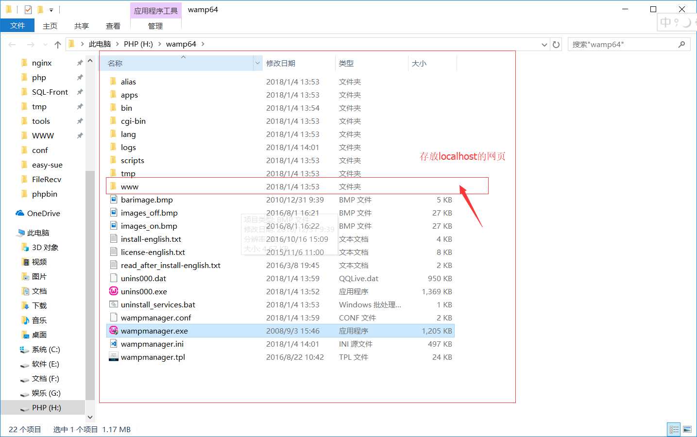Screen dimensions: 697x437
Task: Select 系统 (C:) drive
Action: point(46,349)
